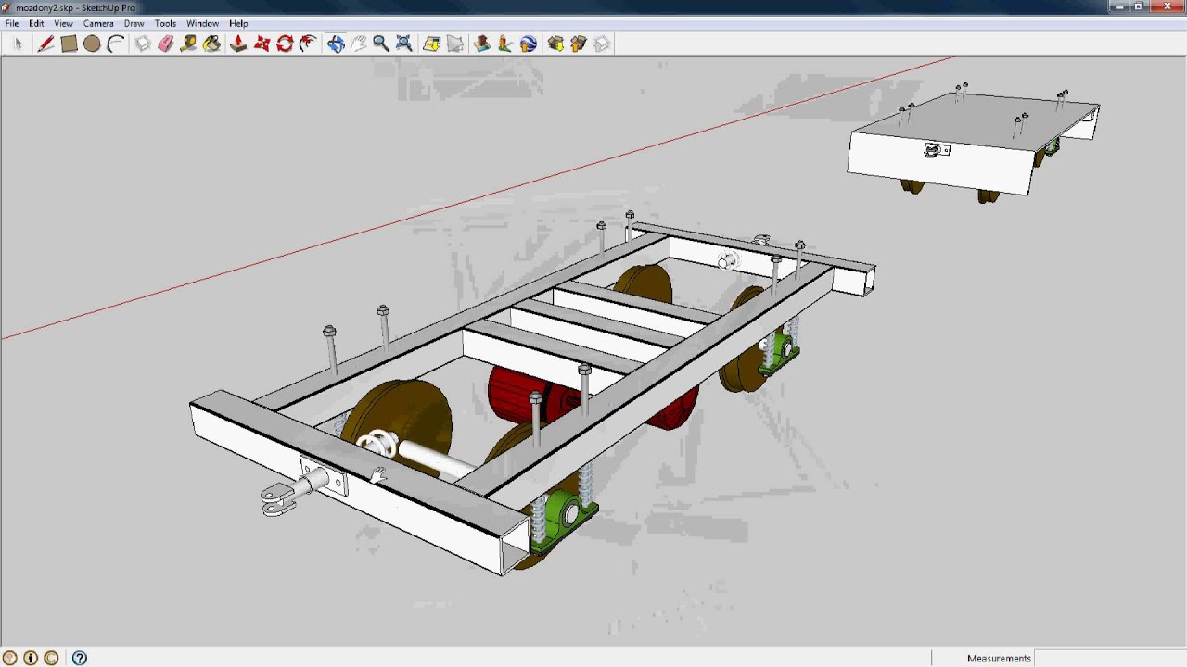Click the sign-in status bar icon

pyautogui.click(x=51, y=658)
